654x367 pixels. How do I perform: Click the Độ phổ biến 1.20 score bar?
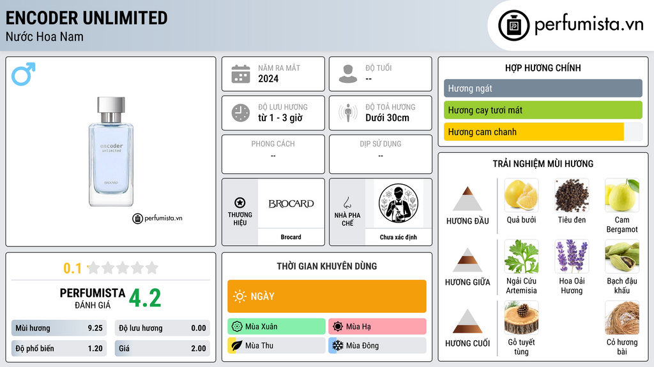click(x=59, y=349)
